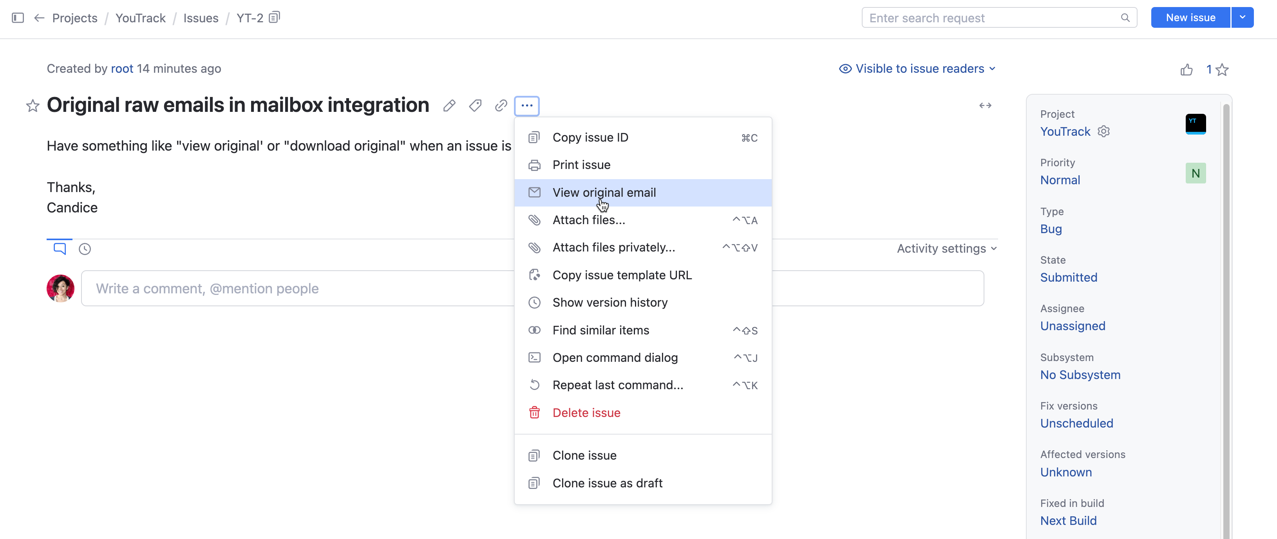Image resolution: width=1277 pixels, height=539 pixels.
Task: Copy issue link via chain icon
Action: pyautogui.click(x=501, y=106)
